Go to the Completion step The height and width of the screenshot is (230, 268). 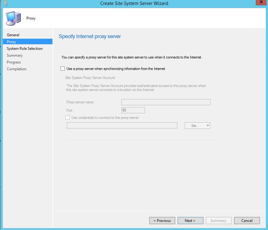point(16,69)
